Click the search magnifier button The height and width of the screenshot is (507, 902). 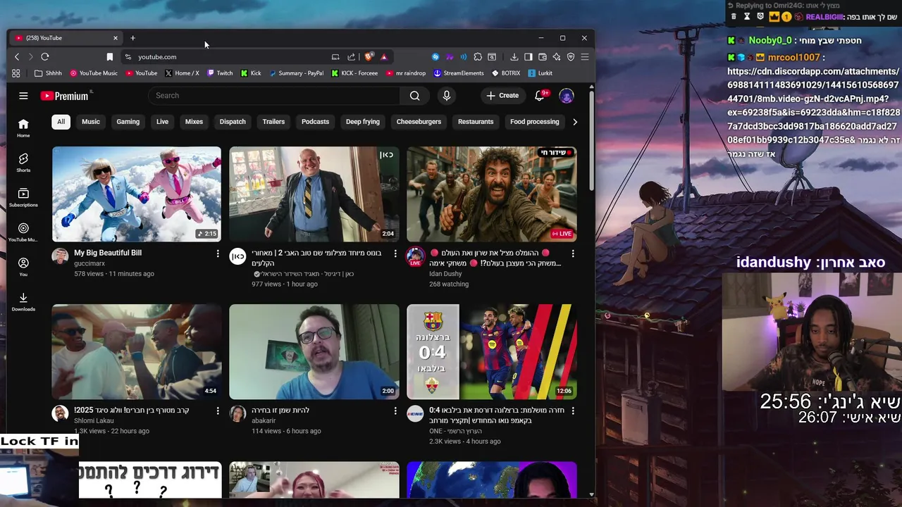coord(414,96)
